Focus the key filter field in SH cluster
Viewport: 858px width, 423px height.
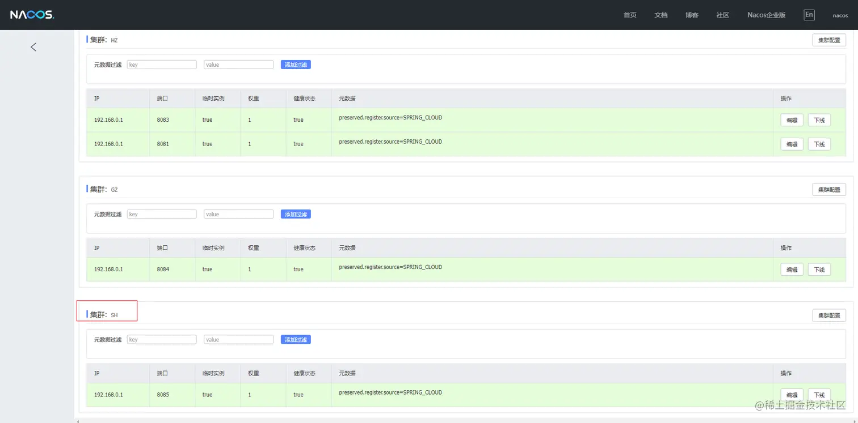pyautogui.click(x=162, y=340)
